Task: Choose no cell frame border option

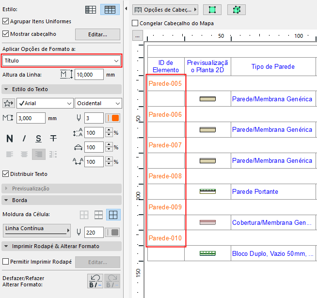Action: coord(84,215)
